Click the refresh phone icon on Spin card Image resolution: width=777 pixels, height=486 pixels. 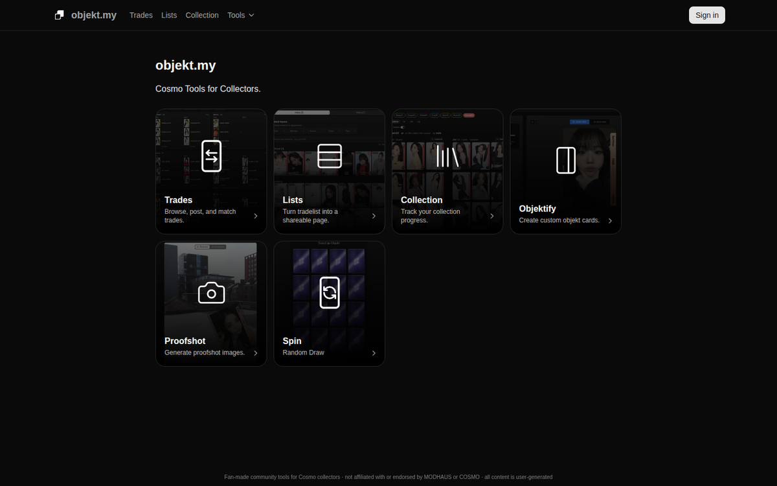330,292
